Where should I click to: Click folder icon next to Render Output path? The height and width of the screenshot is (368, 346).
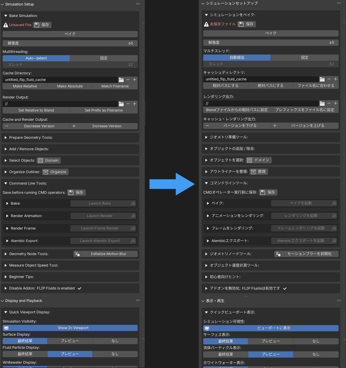(x=121, y=104)
